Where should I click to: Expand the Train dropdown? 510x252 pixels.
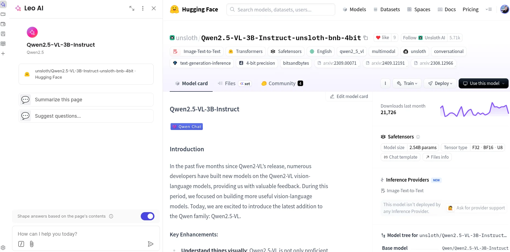407,83
